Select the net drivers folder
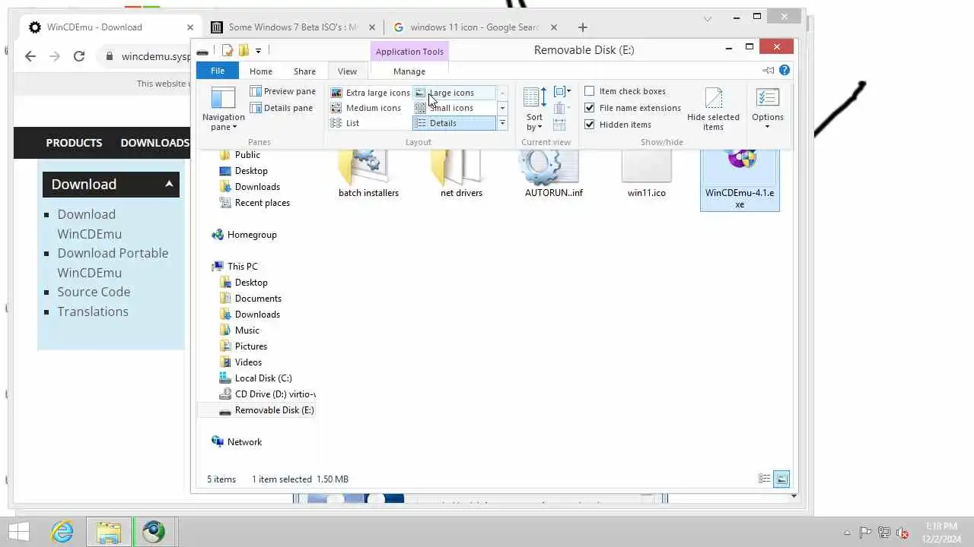This screenshot has height=547, width=974. (461, 174)
